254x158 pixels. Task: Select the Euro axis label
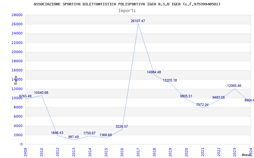point(16,80)
